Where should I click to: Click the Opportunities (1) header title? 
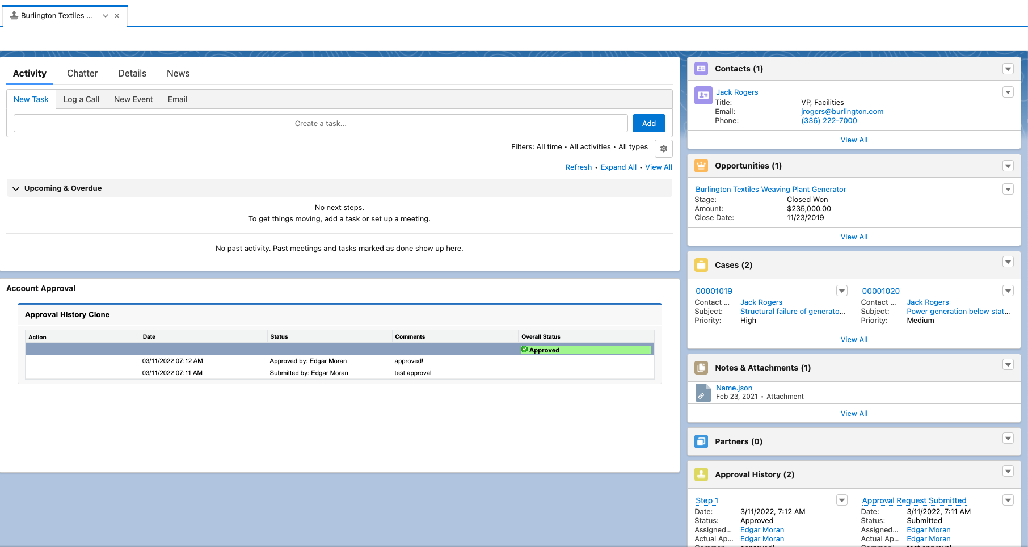(x=748, y=166)
